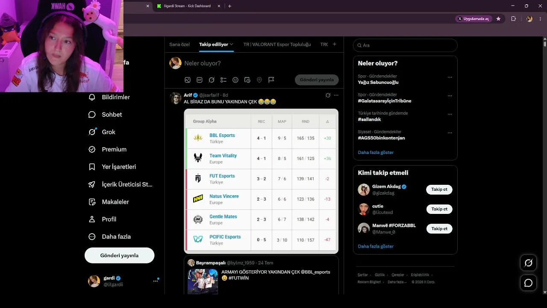Expand Takip ediyor tab chevron

(232, 44)
